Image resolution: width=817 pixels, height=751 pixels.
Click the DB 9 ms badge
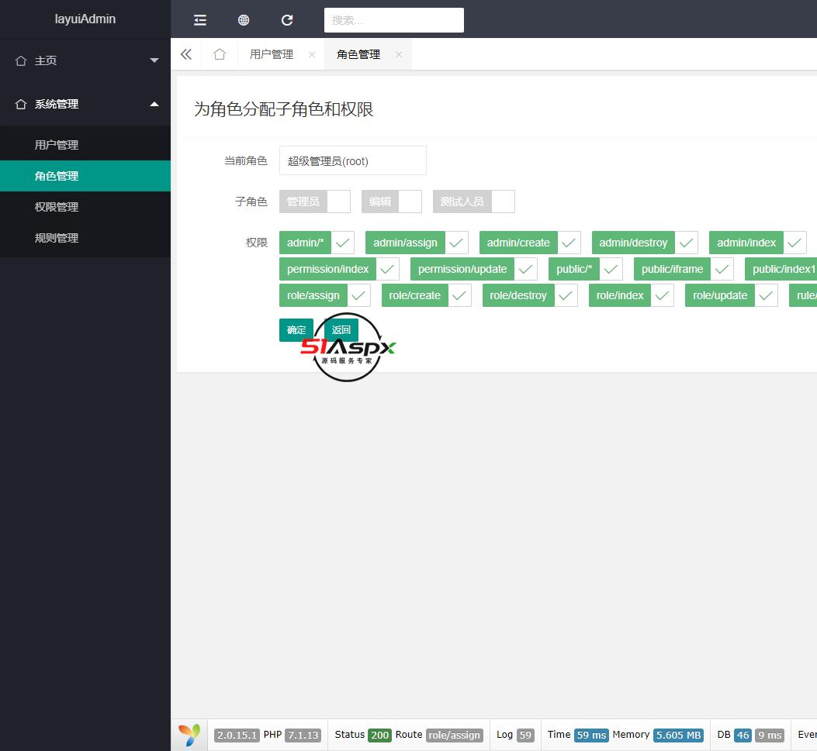(770, 735)
